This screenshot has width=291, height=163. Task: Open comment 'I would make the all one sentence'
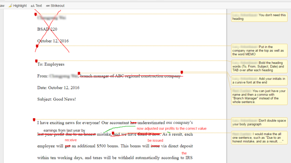pos(259,138)
